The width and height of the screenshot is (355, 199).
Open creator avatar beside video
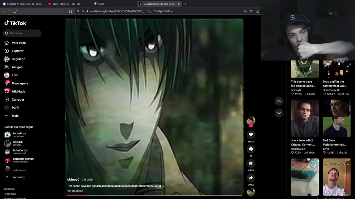251,120
